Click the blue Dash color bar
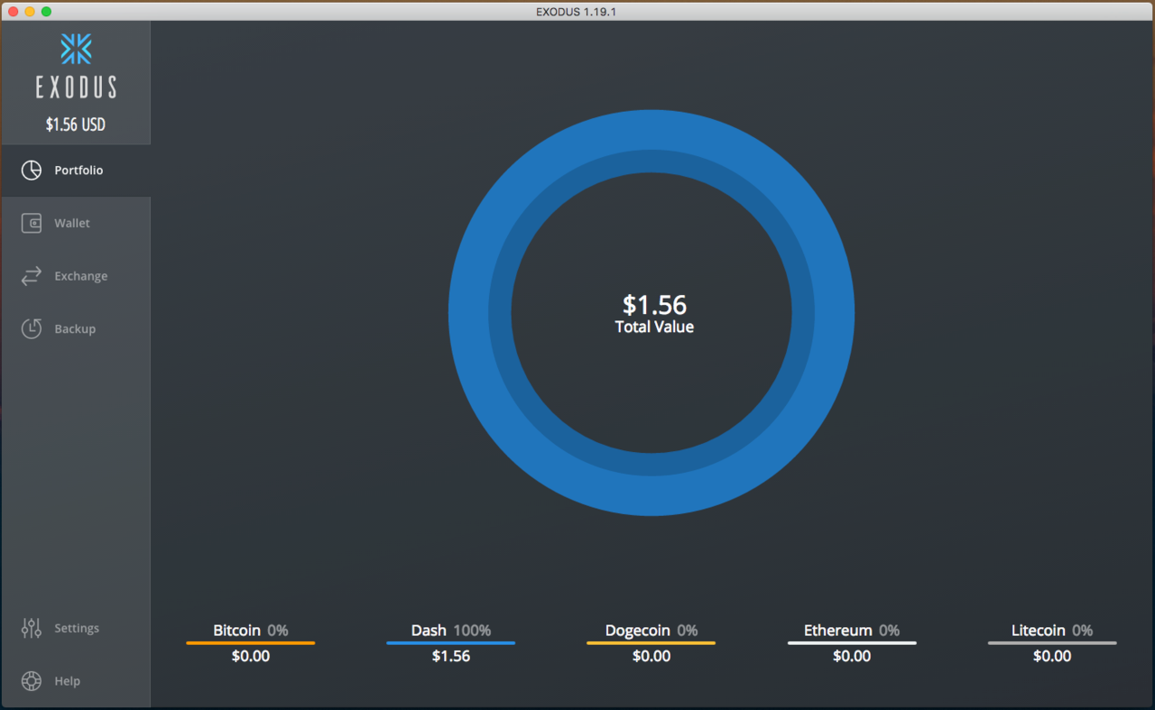The height and width of the screenshot is (710, 1155). (x=451, y=643)
